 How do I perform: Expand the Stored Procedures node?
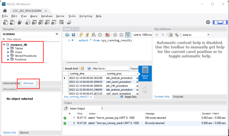click(8, 56)
